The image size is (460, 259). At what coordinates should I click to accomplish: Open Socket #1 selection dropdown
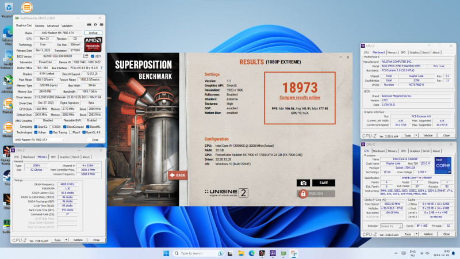point(392,226)
